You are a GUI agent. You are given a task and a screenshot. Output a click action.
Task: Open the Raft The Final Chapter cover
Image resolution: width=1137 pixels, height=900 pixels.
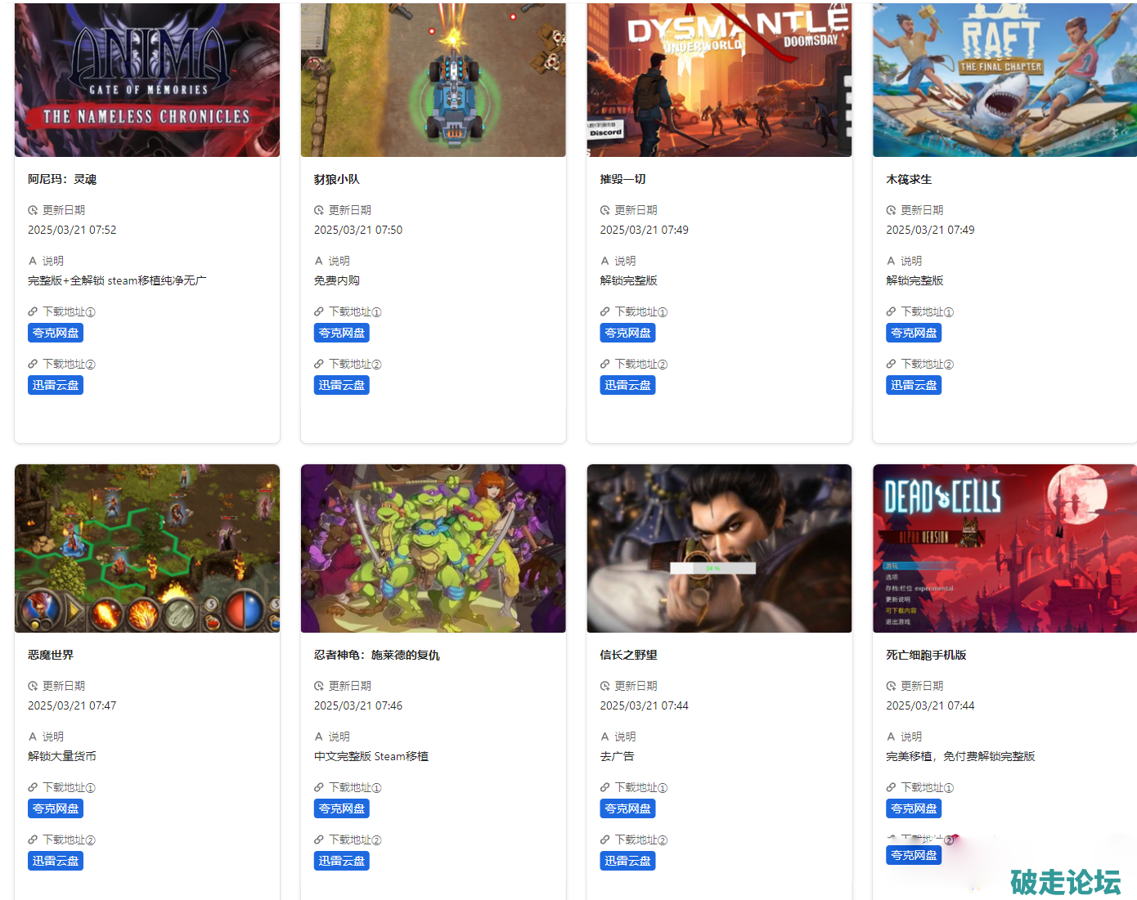coord(1004,79)
